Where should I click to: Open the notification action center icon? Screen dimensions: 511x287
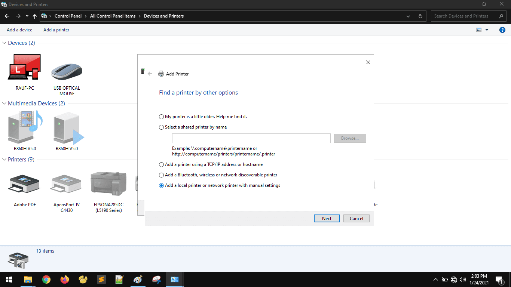[499, 280]
